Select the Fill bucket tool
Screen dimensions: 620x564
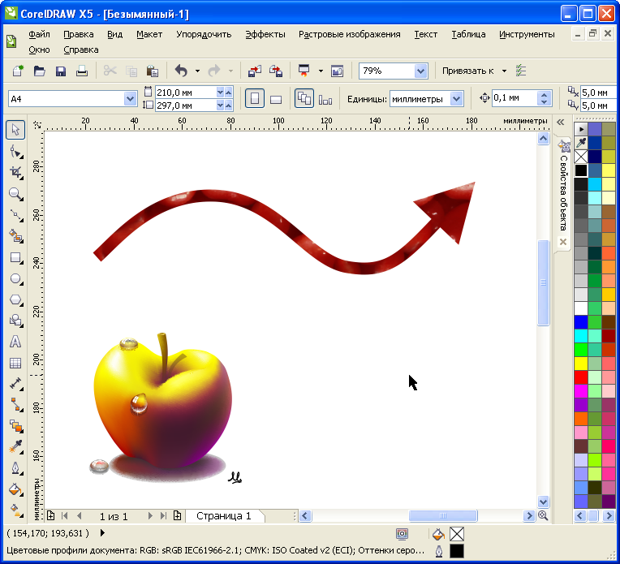[x=15, y=489]
